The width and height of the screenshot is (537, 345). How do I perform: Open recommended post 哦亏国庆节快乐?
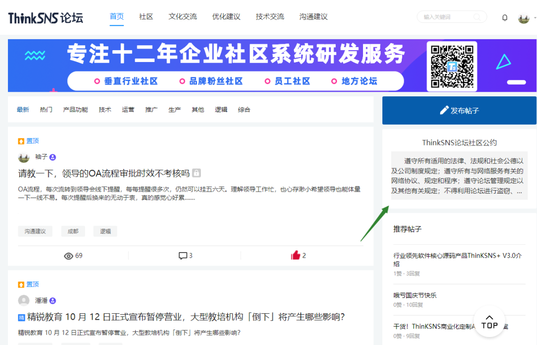415,295
